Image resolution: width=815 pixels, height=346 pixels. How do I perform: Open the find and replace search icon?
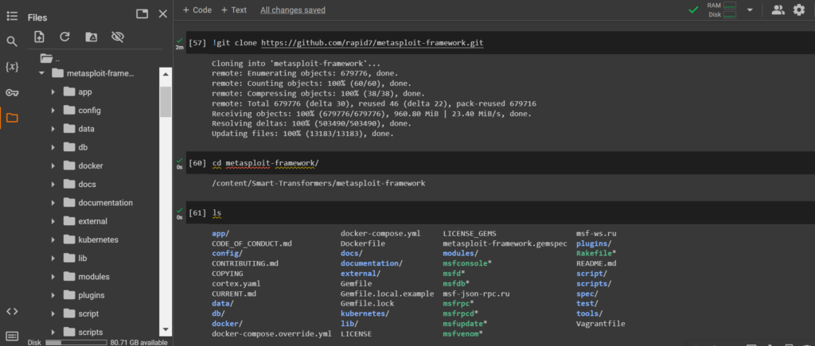[x=11, y=41]
